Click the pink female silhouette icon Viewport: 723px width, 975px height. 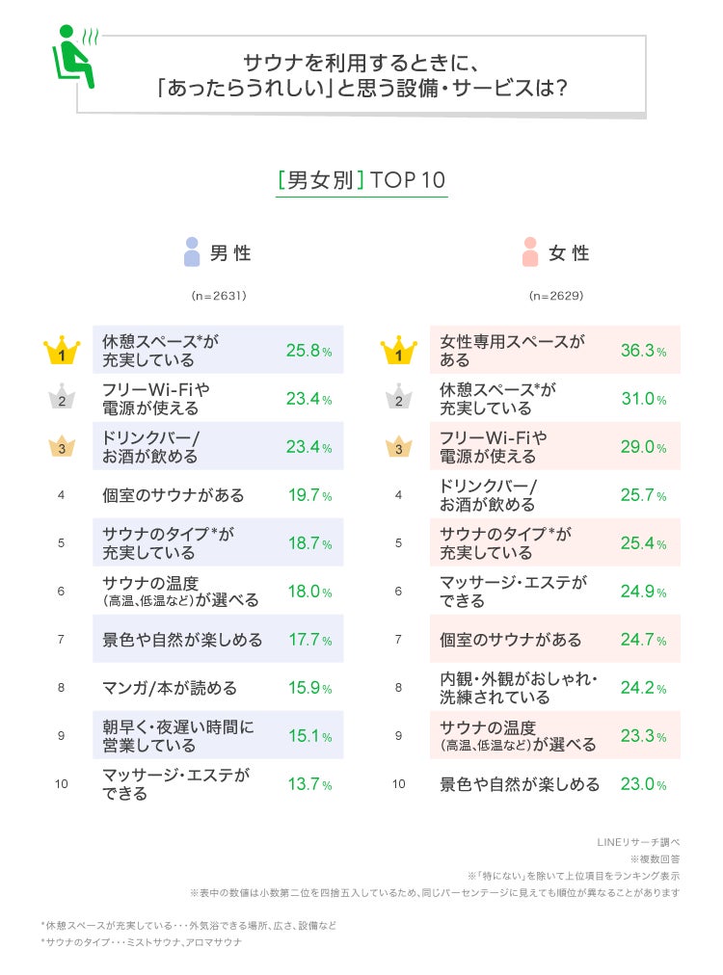coord(529,252)
